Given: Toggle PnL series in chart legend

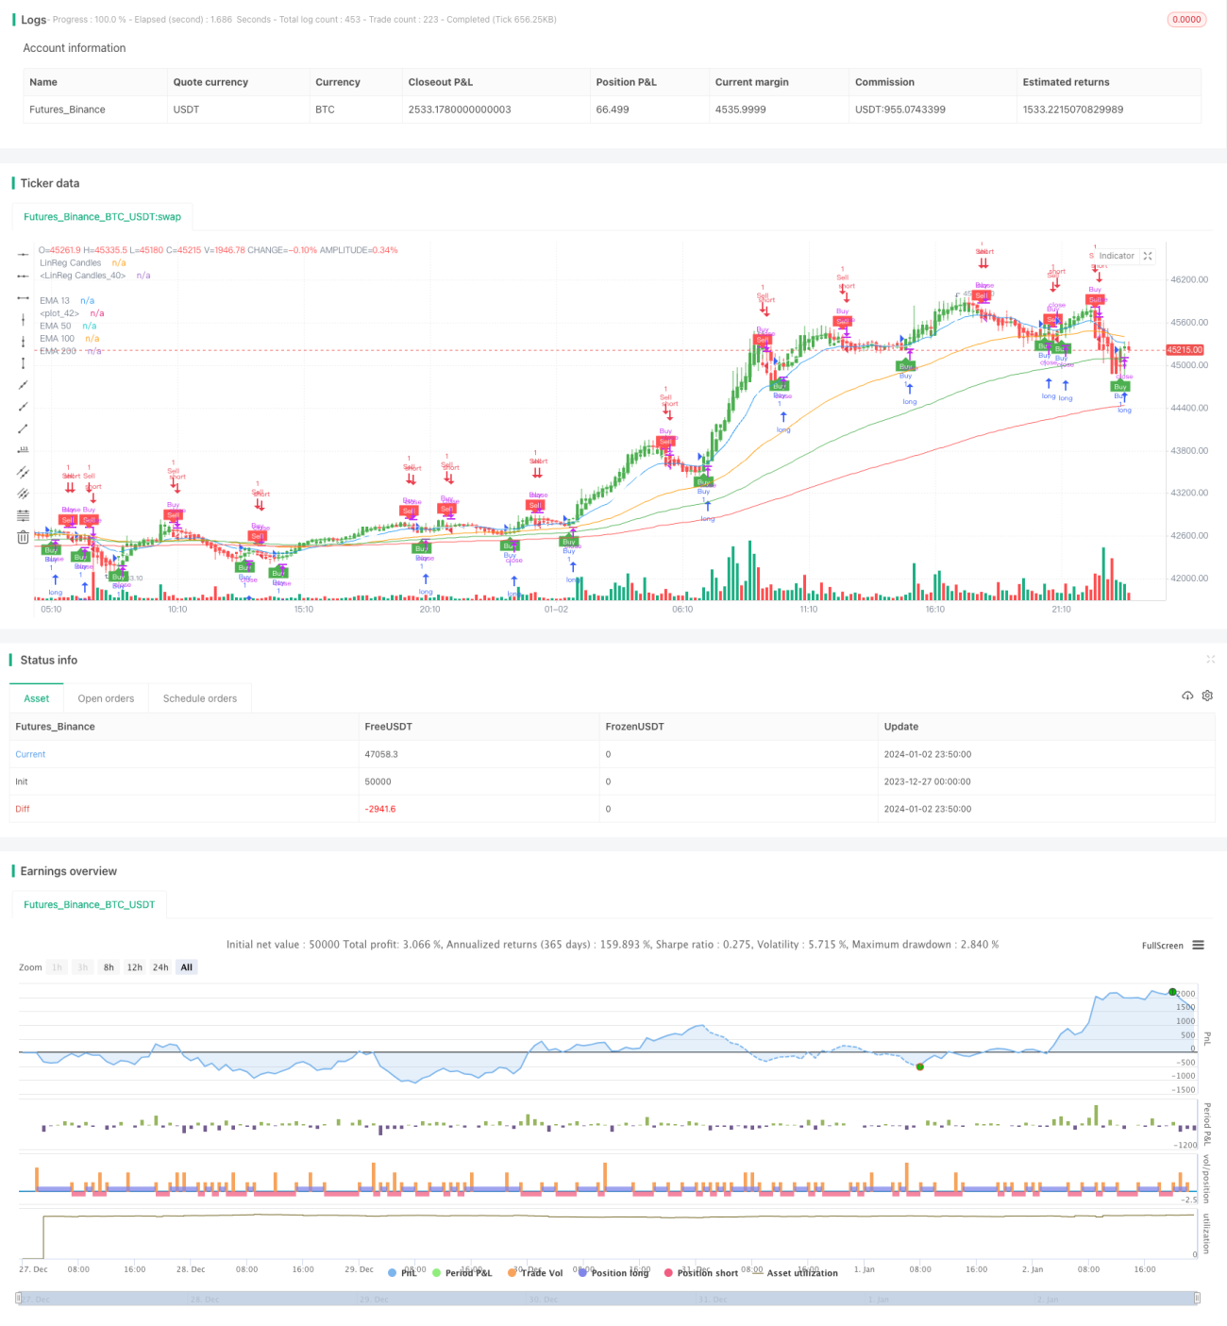Looking at the screenshot, I should (402, 1273).
